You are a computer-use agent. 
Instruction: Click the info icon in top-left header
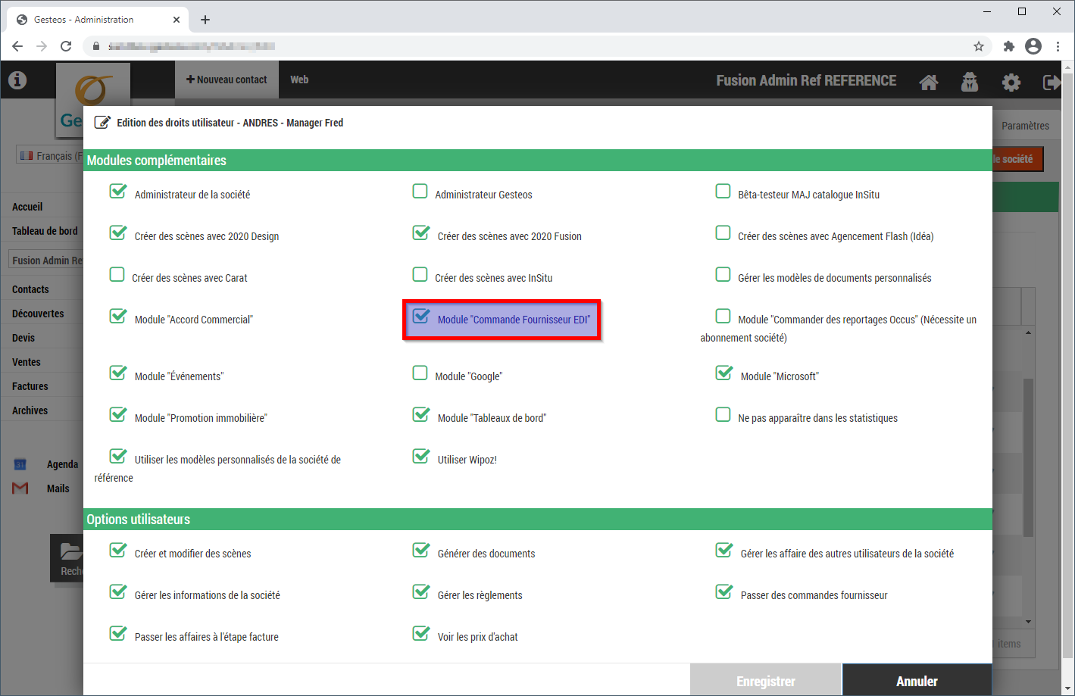[x=17, y=80]
